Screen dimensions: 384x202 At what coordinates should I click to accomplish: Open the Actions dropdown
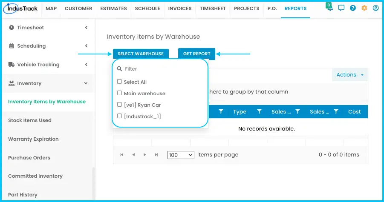click(x=350, y=75)
